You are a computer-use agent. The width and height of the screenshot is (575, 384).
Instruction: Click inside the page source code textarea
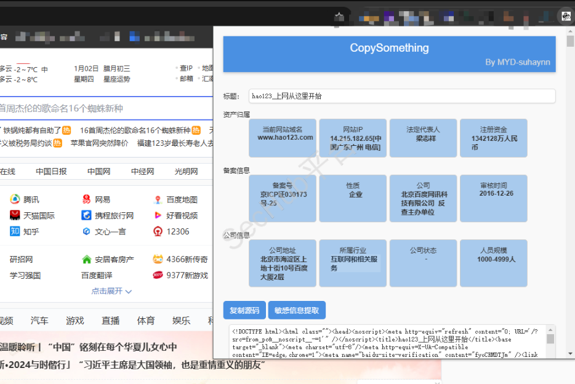(x=388, y=342)
